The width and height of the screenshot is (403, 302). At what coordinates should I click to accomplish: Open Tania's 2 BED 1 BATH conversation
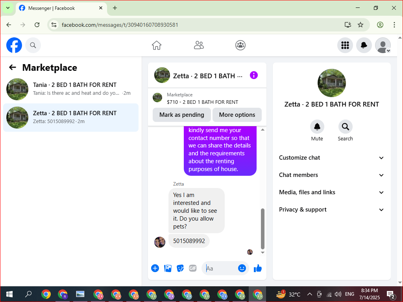click(71, 89)
